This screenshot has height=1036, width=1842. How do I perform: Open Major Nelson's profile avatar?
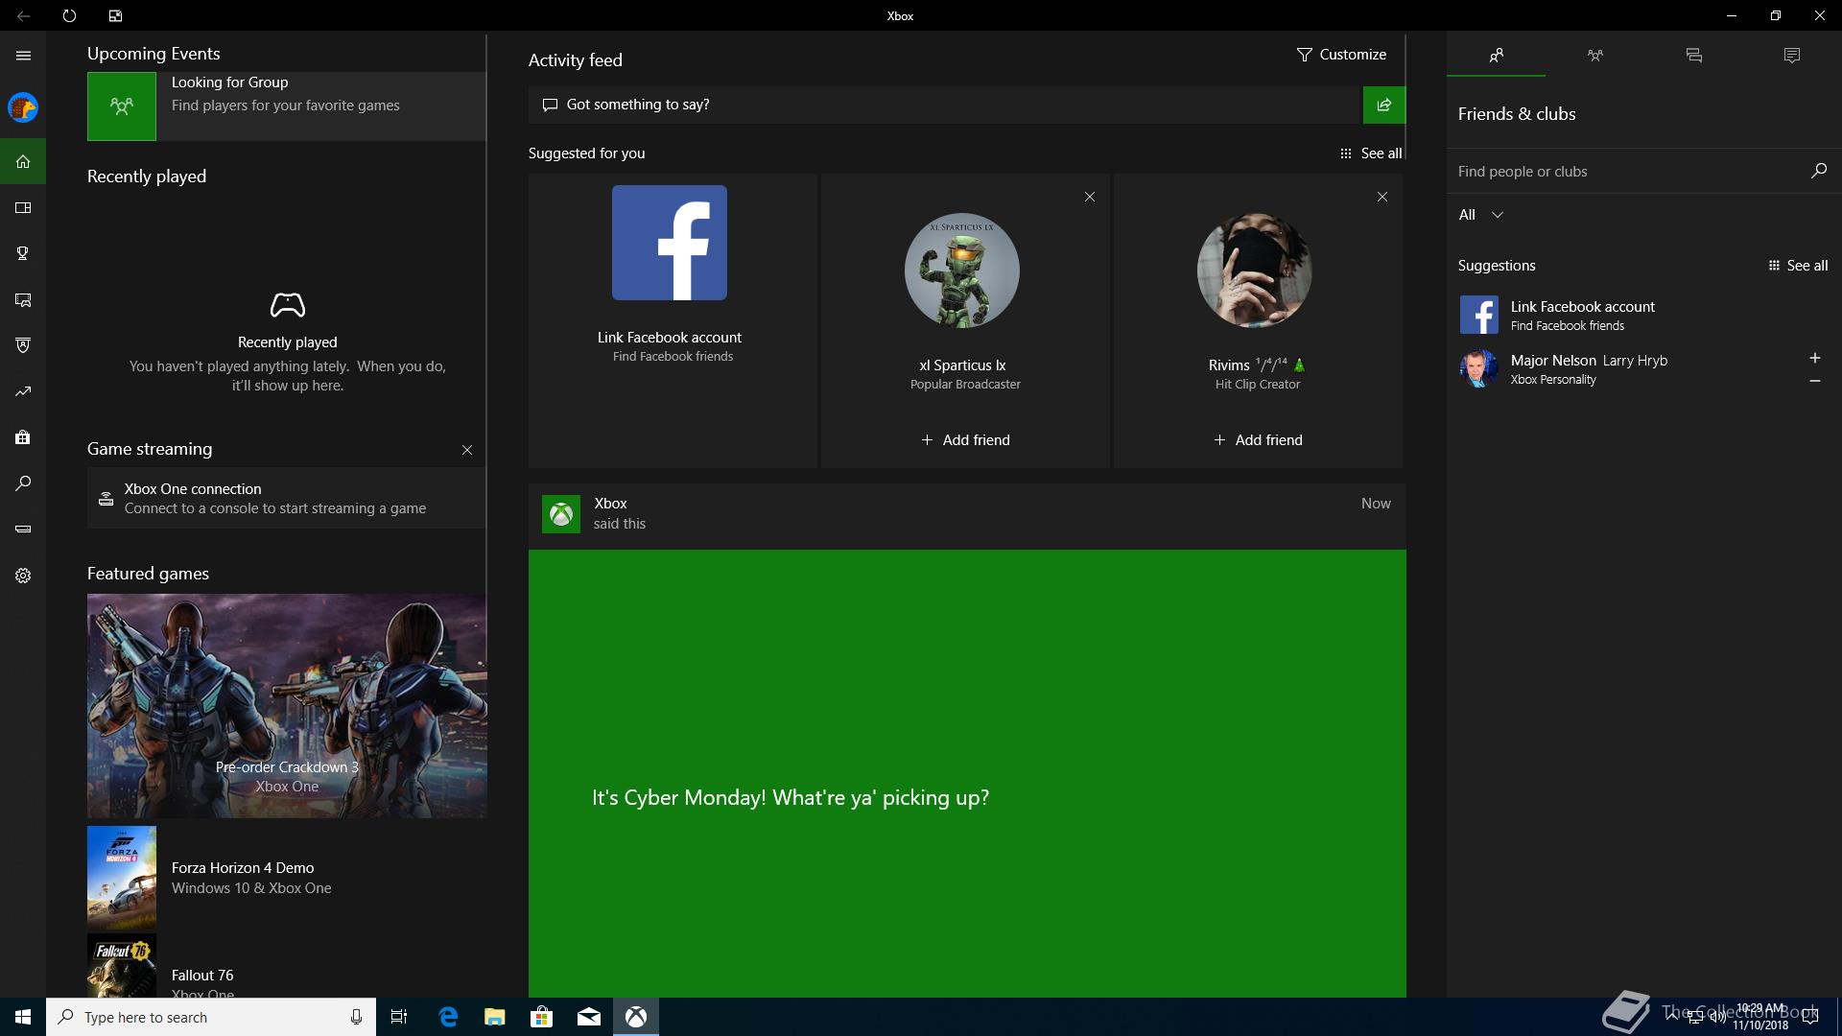1478,368
